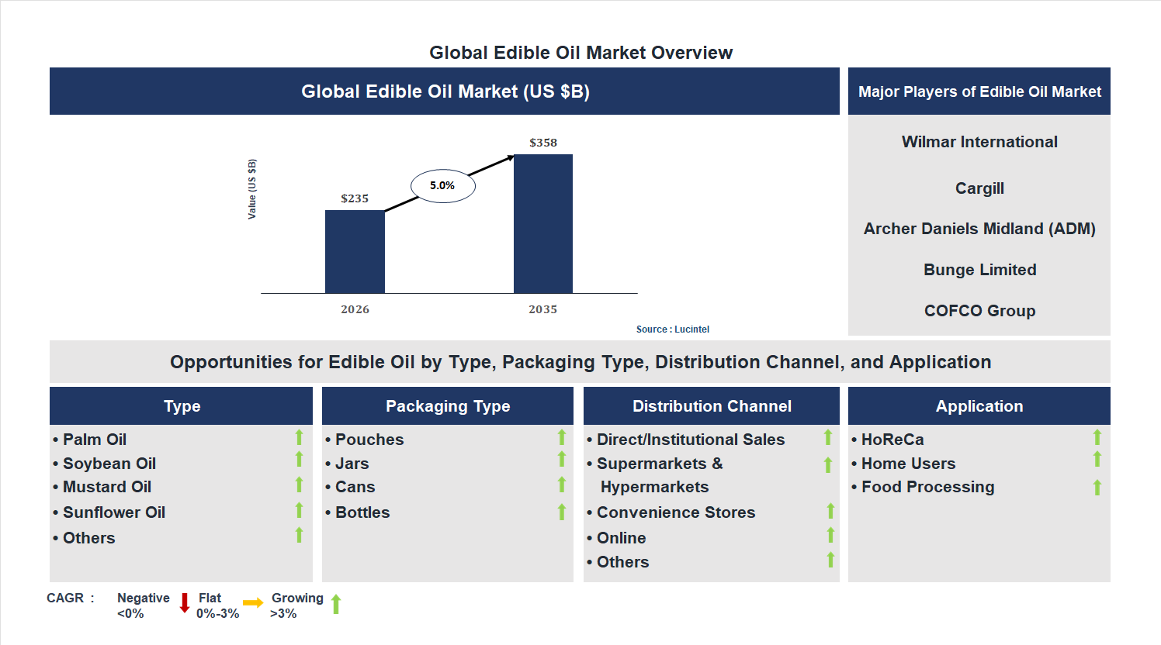Click the red Negative CAGR arrow in legend

tap(184, 604)
